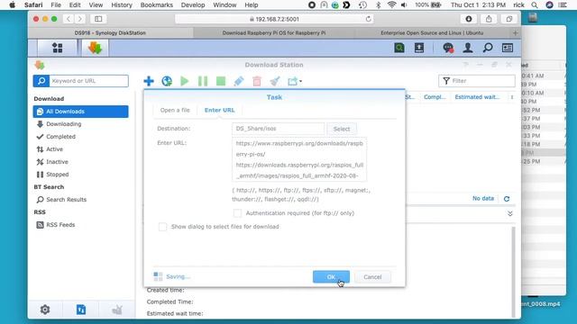This screenshot has width=577, height=324.
Task: Click the Filter input field
Action: coord(477,81)
